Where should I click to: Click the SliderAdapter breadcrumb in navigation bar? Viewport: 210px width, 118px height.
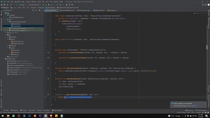51,8
